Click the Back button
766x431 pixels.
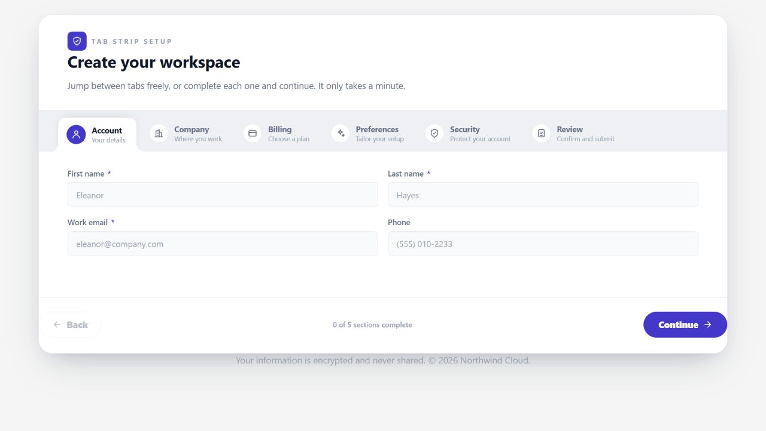(70, 324)
